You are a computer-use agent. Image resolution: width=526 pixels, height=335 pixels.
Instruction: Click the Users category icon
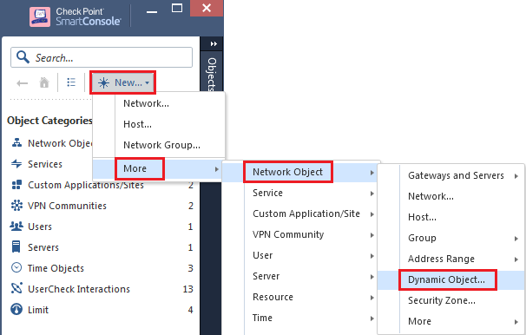tap(16, 226)
